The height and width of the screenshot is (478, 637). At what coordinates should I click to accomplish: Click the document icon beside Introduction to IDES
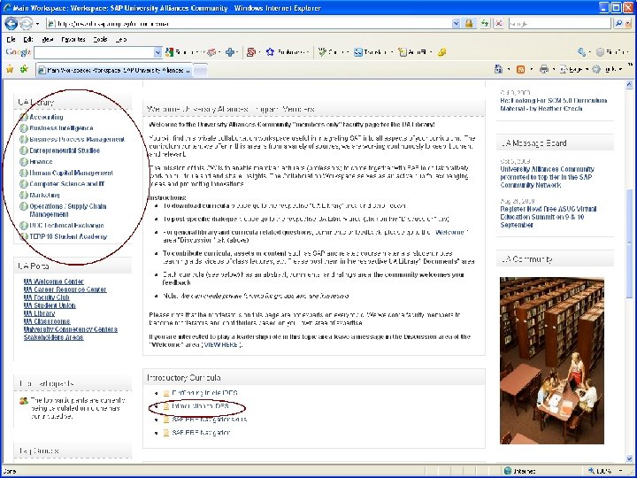pos(166,406)
